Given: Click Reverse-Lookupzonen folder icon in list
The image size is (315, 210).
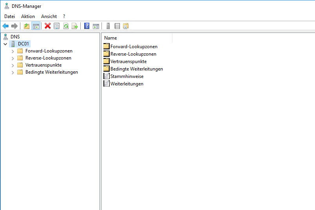Looking at the screenshot, I should coord(107,54).
